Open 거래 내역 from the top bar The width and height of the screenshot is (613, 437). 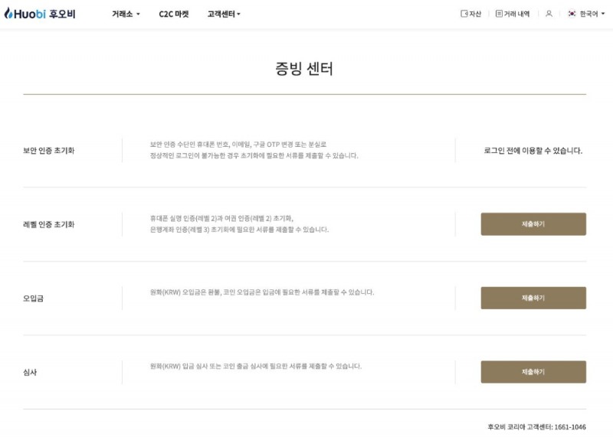(516, 14)
